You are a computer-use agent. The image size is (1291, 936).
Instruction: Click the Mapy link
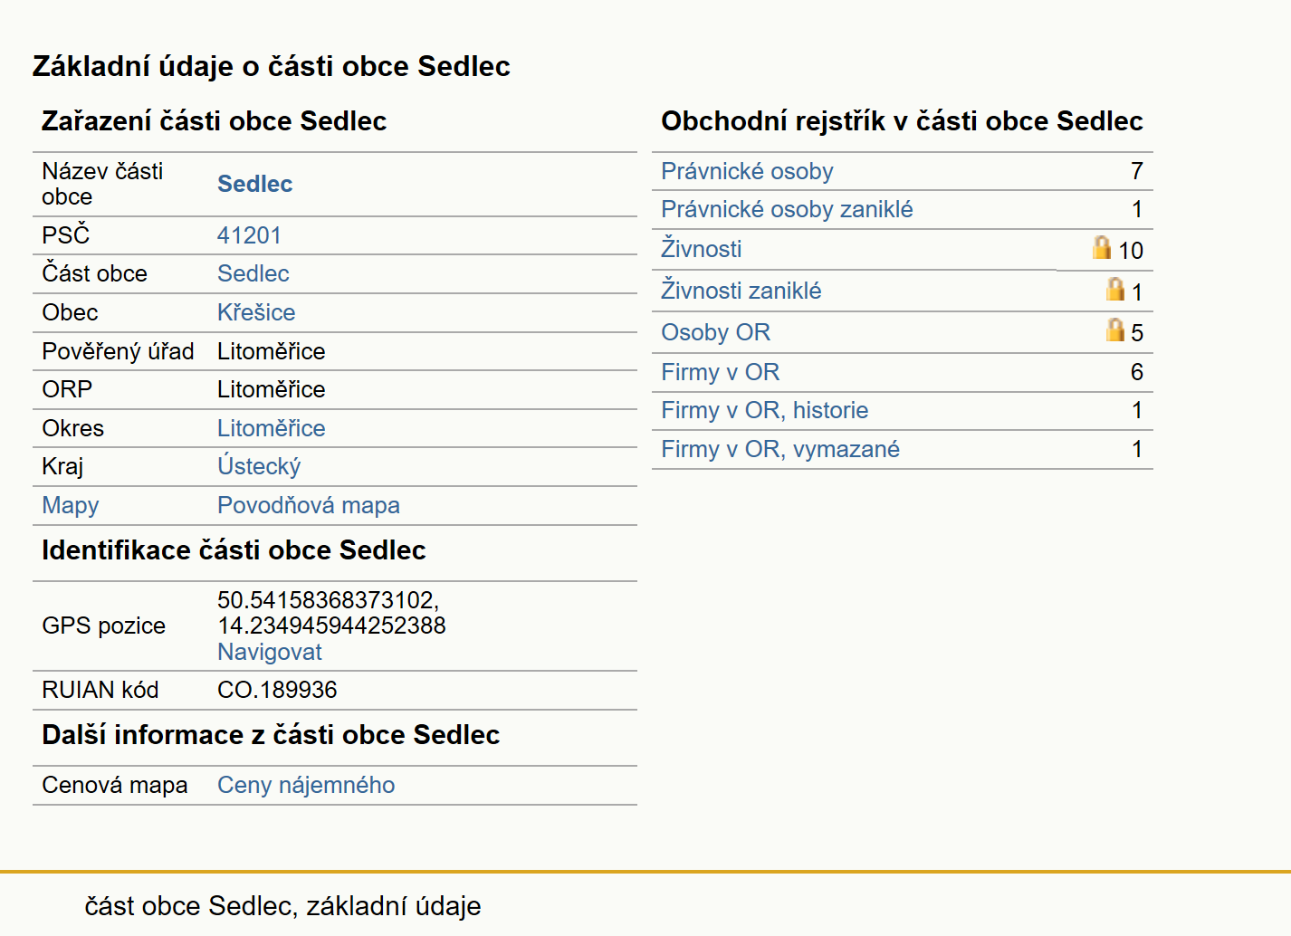(x=71, y=505)
